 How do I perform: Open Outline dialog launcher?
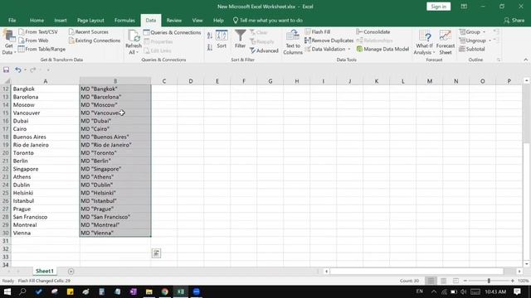pos(499,60)
